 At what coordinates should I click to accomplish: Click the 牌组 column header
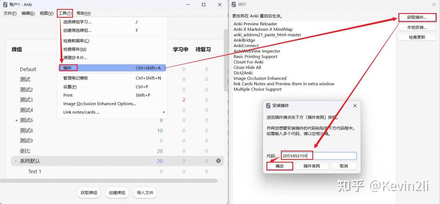pos(17,49)
